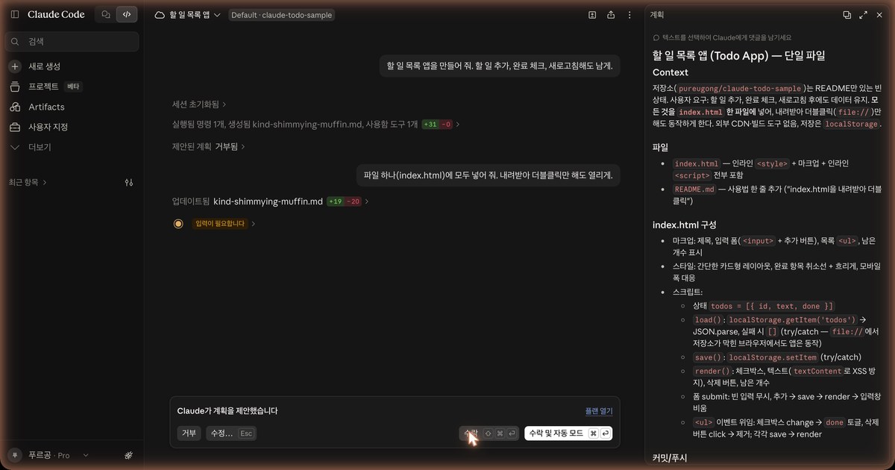Expand 제안된 계획 거부됨 row
Screen dimensions: 895x470
pos(209,147)
